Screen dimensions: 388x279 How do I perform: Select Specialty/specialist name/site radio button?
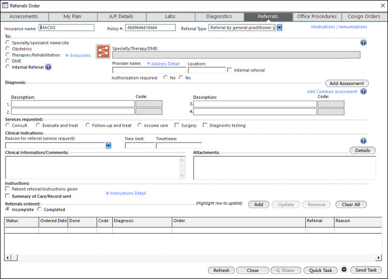[8, 42]
